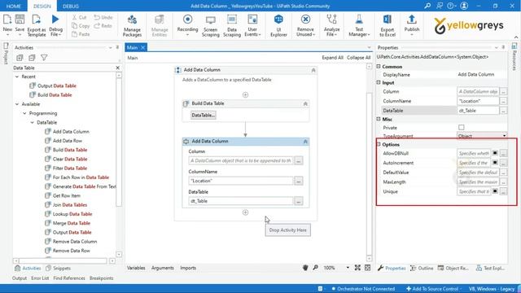Create a new project with New icon
This screenshot has height=293, width=521.
[x=7, y=20]
